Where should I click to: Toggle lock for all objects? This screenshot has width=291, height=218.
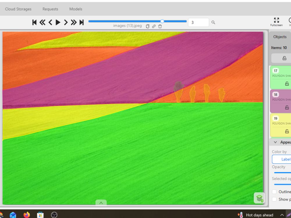tap(284, 58)
